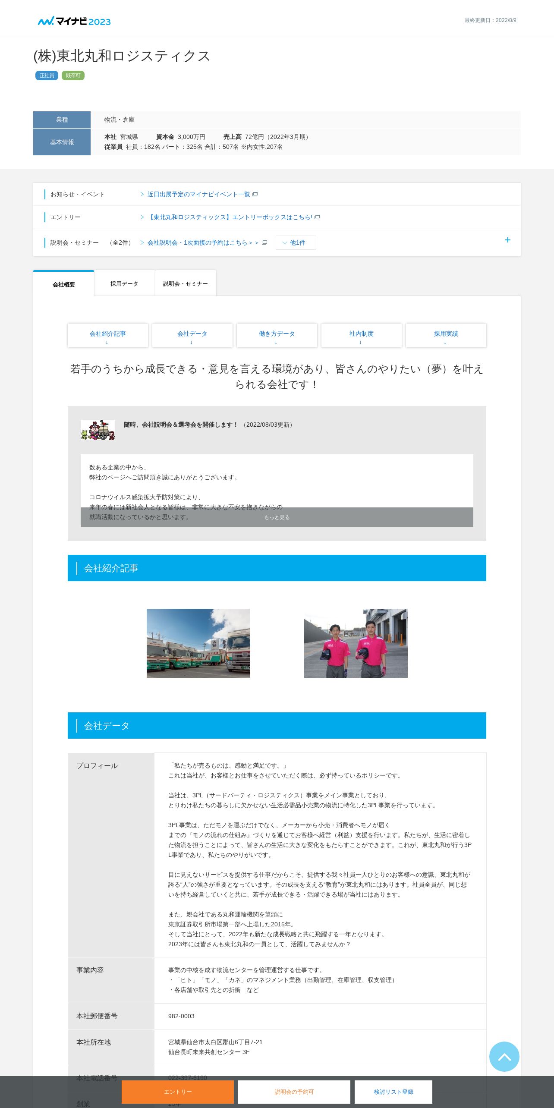Click the 会社データ blue section header
Viewport: 554px width, 1108px height.
[277, 725]
